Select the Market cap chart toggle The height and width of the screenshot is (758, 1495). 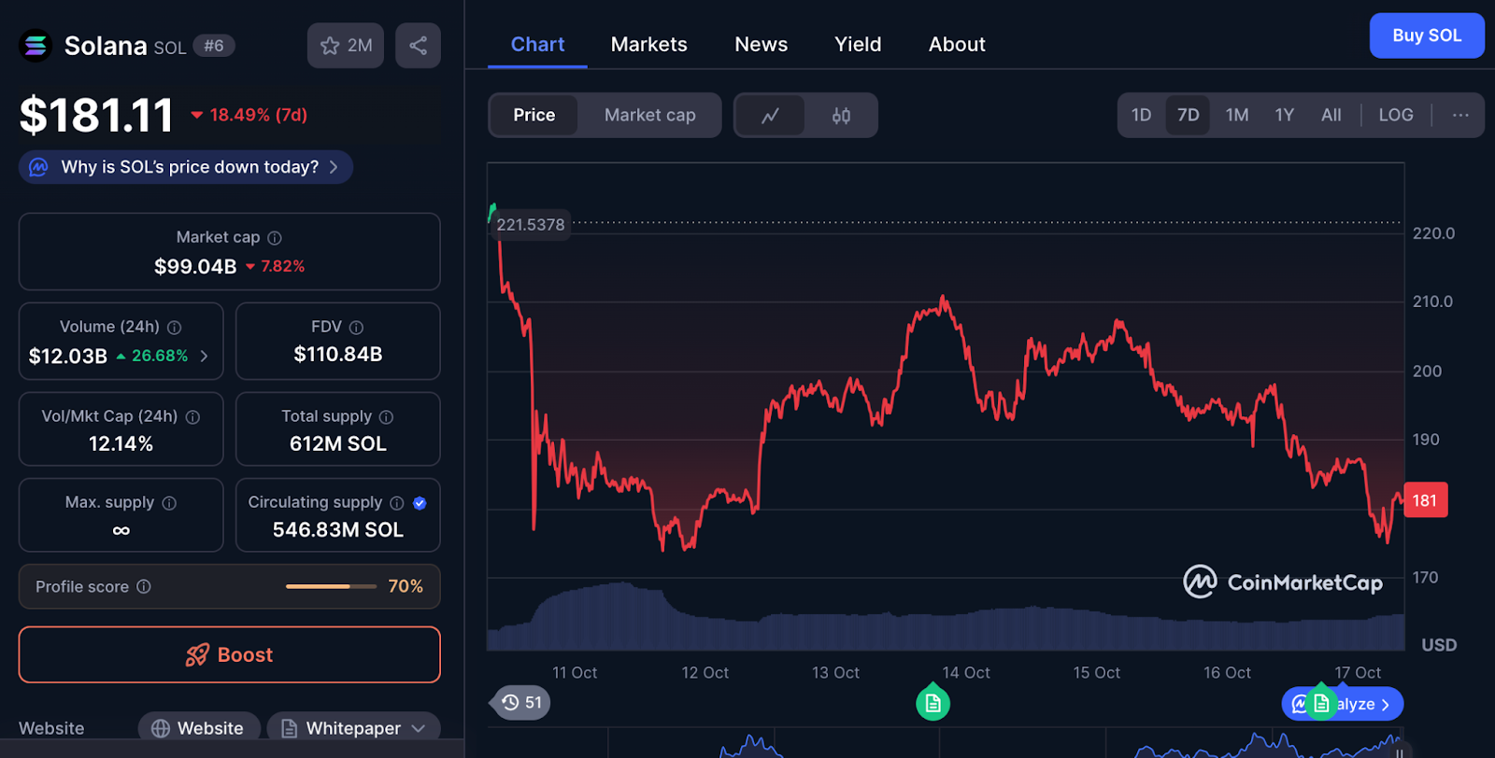coord(649,116)
